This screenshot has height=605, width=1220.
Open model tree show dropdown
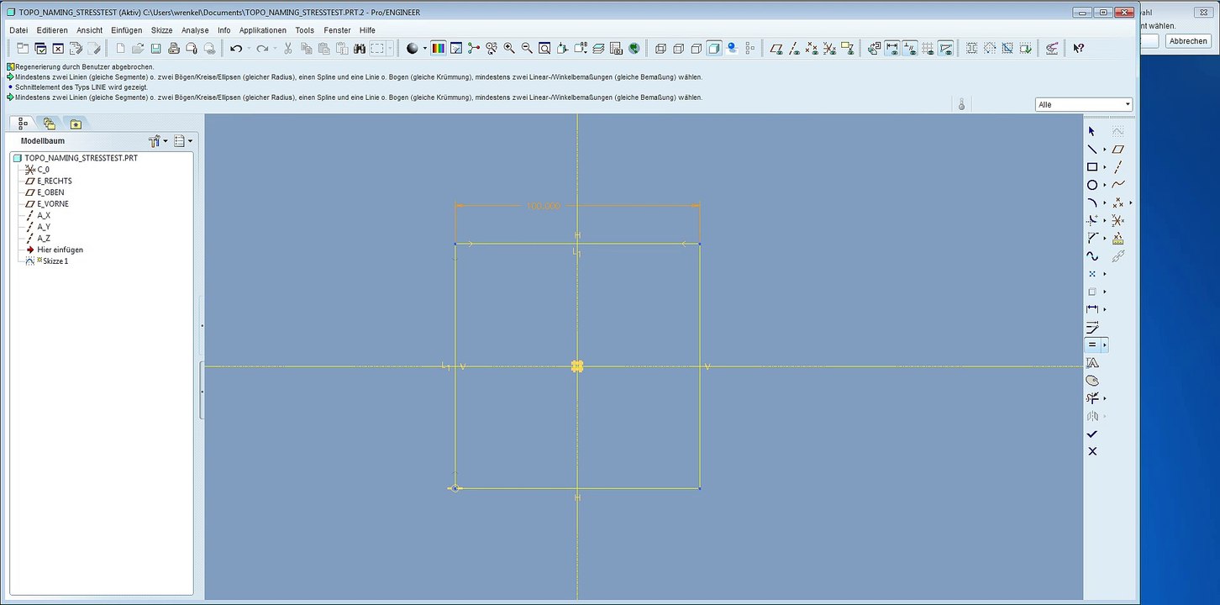tap(183, 141)
